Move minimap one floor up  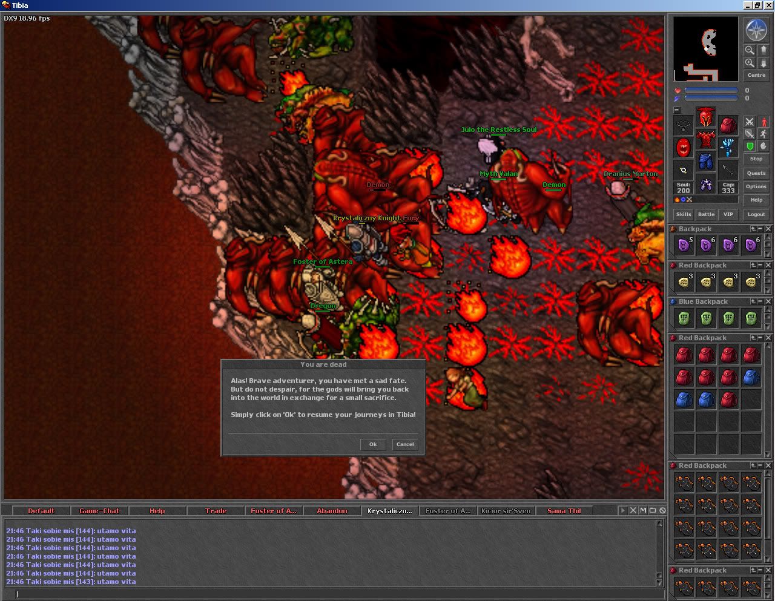click(763, 50)
